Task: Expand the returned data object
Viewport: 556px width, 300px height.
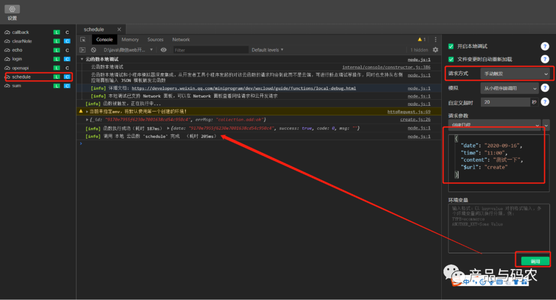Action: 168,128
